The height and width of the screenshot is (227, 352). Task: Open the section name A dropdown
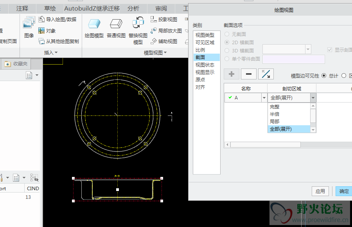[264, 98]
